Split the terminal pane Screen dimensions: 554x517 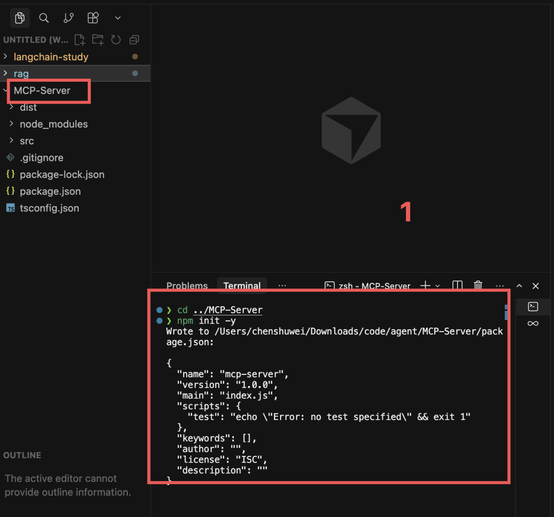click(x=457, y=285)
